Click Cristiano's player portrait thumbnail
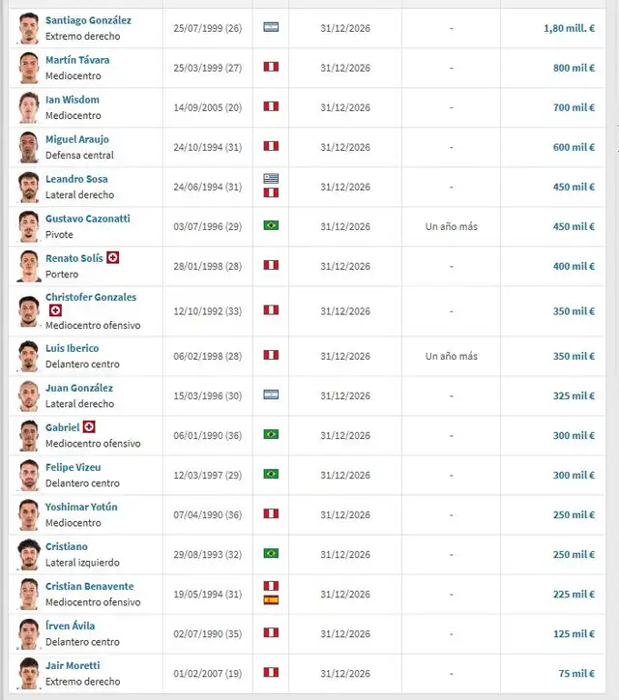Screen dimensions: 619x700 (28, 554)
